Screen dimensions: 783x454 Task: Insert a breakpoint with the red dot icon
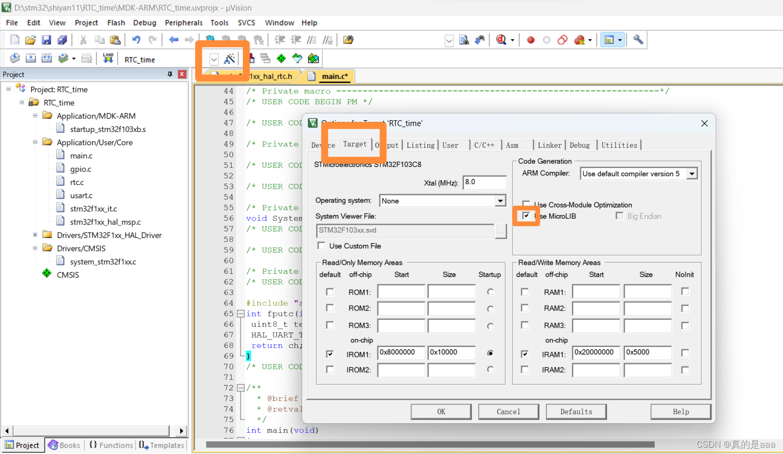tap(531, 40)
